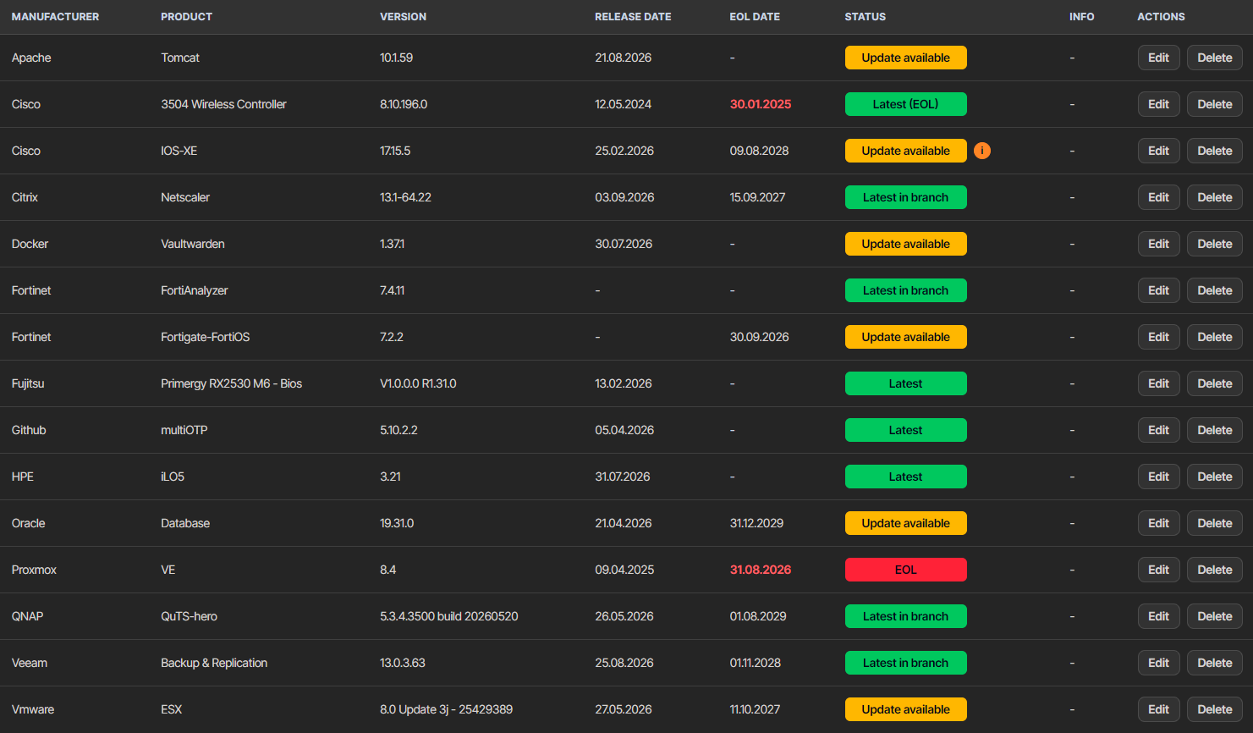1253x733 pixels.
Task: Delete the Docker Vaultwarden row
Action: pyautogui.click(x=1215, y=244)
